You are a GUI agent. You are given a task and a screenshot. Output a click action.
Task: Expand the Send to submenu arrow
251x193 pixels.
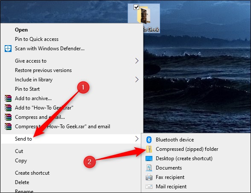pos(137,139)
